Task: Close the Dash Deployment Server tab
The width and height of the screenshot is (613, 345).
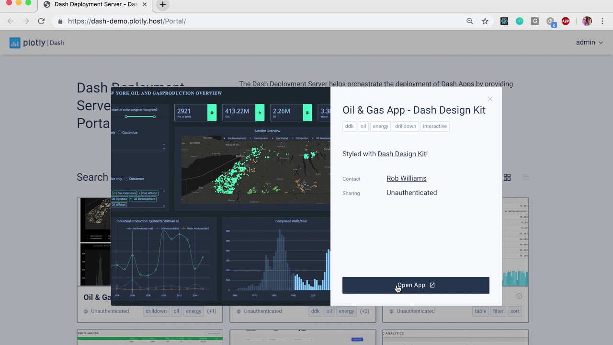Action: (145, 4)
